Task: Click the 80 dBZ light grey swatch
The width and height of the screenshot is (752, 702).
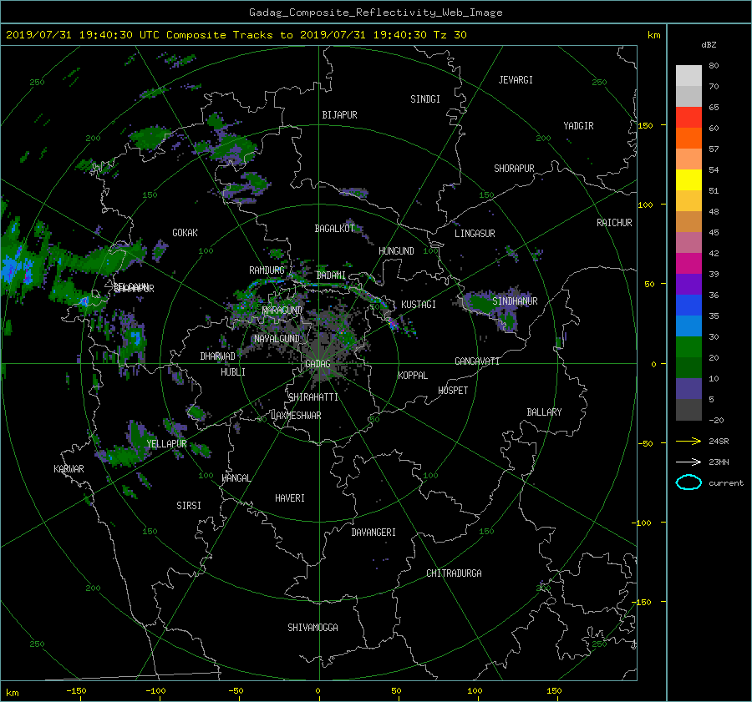Action: 688,76
